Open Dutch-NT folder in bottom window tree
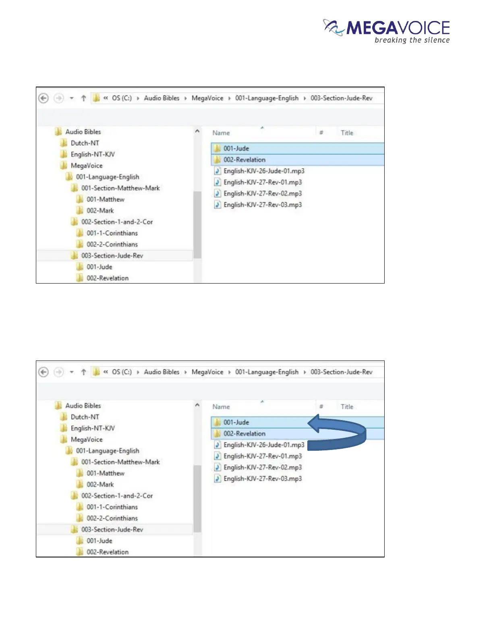The width and height of the screenshot is (493, 638). [x=80, y=417]
